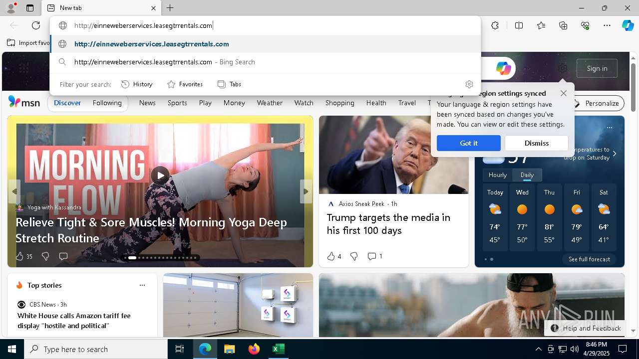Go to MSN logo home
This screenshot has height=359, width=639.
[x=24, y=102]
